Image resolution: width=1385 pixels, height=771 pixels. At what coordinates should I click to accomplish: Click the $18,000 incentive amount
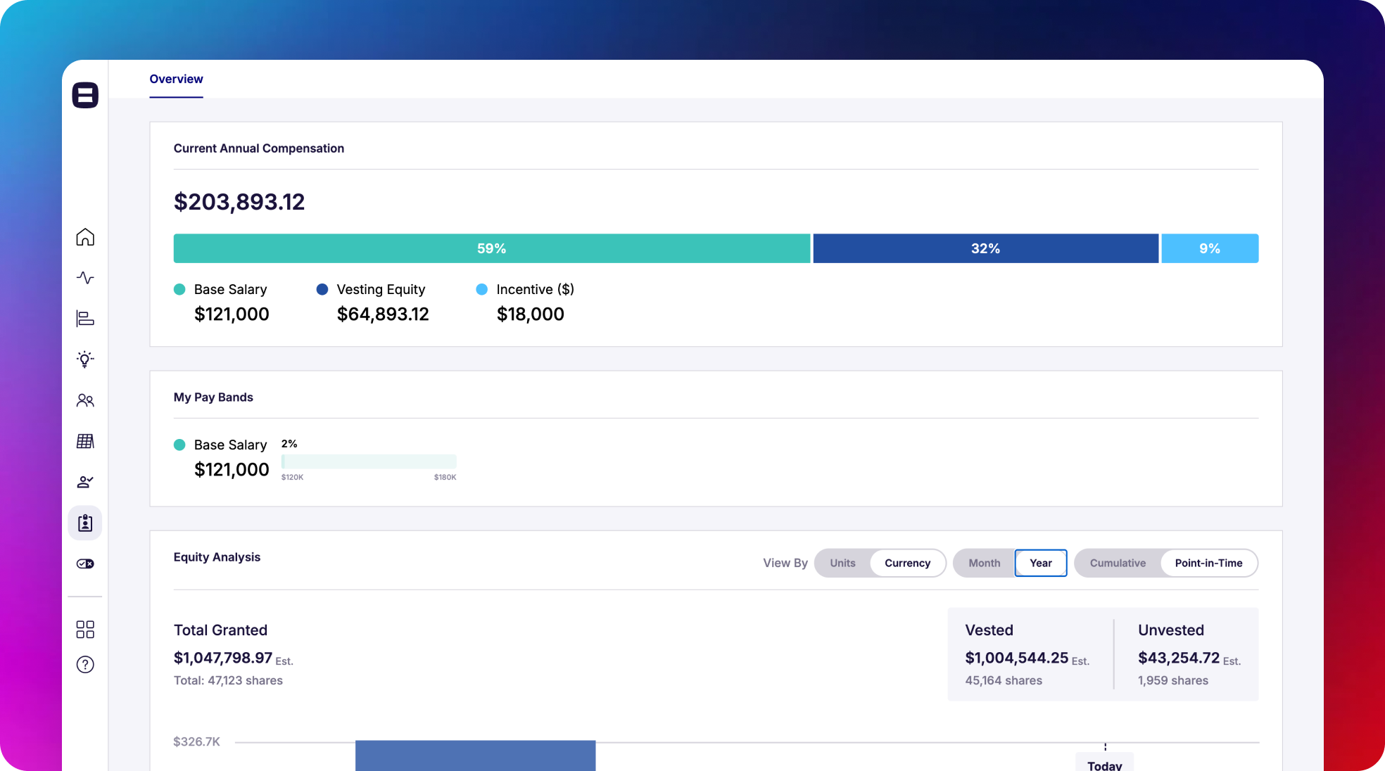531,314
